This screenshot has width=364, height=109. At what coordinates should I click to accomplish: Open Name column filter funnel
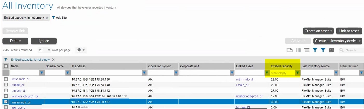point(42,73)
